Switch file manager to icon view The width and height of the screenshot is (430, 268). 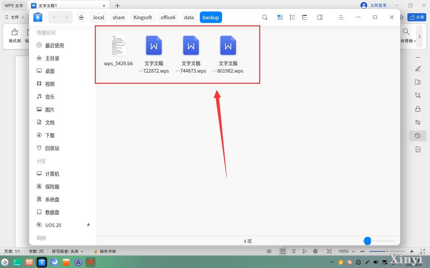click(x=280, y=17)
